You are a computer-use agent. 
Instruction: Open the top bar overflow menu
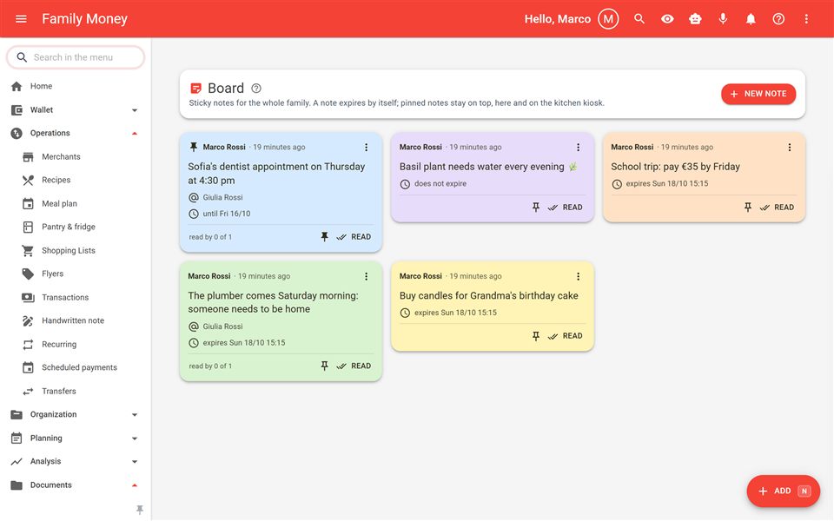[806, 19]
